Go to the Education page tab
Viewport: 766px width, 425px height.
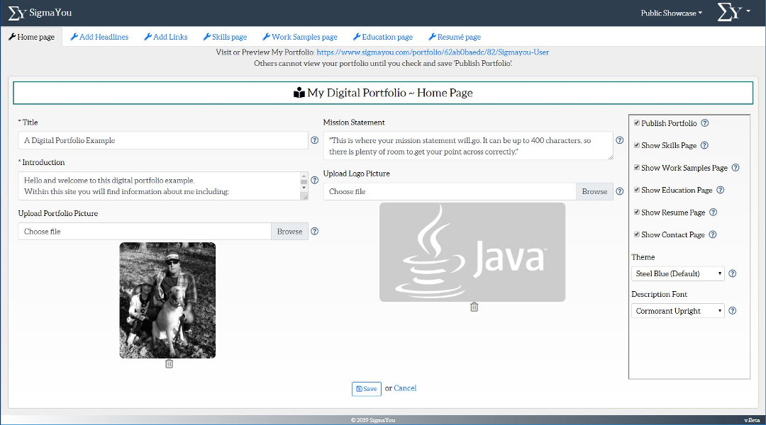click(382, 37)
